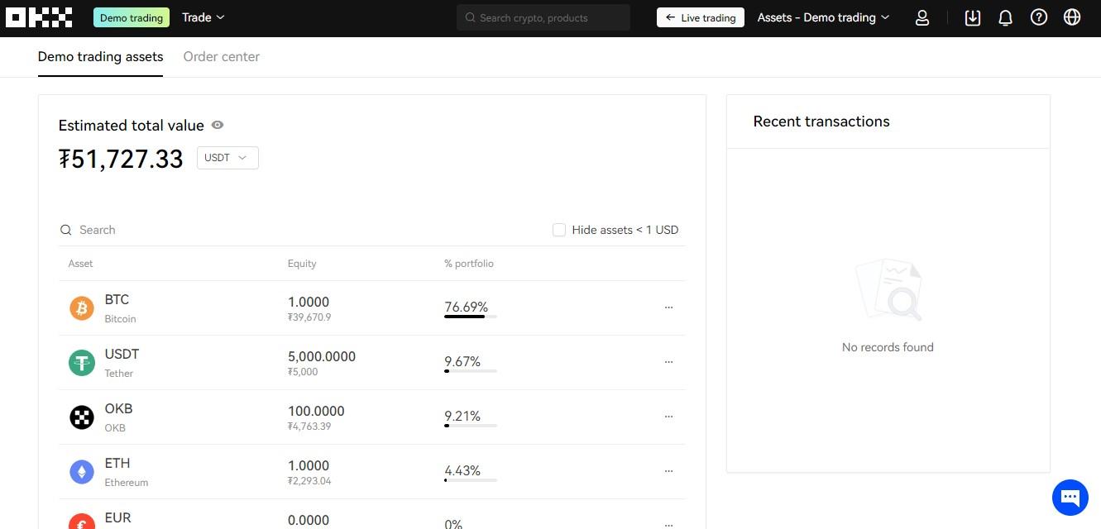Click ETH 4.43% portfolio value
This screenshot has height=529, width=1101.
(x=462, y=470)
